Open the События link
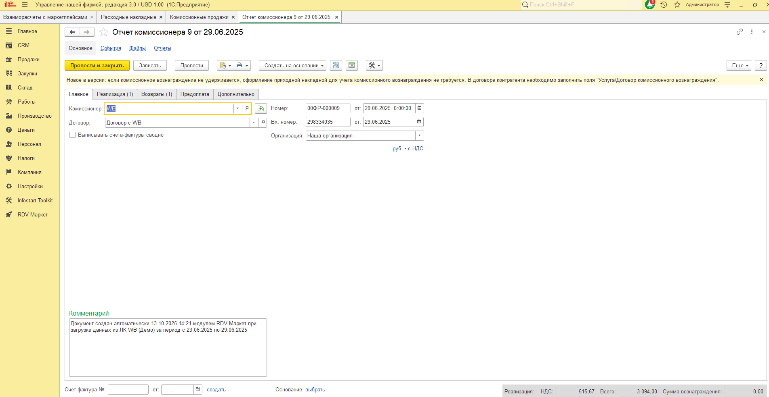This screenshot has width=769, height=397. [x=111, y=48]
